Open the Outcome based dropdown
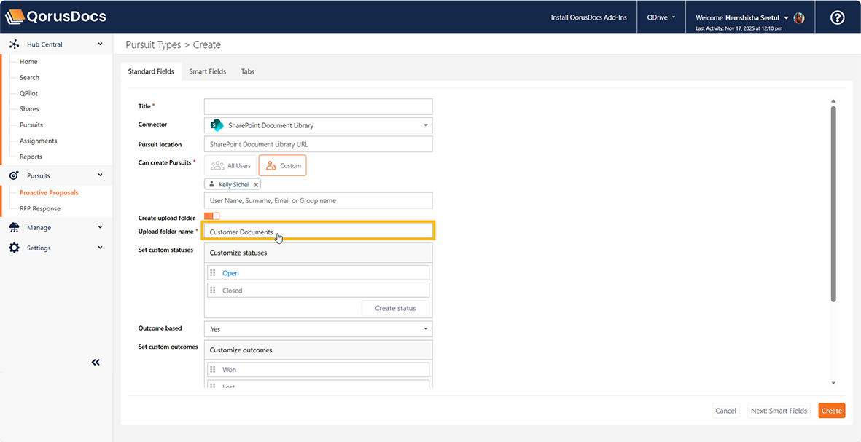Screen dimensions: 861x442 (x=318, y=329)
